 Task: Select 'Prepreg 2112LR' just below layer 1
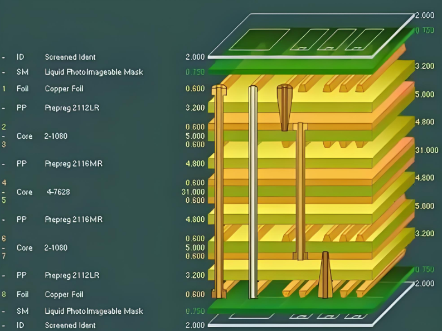click(x=72, y=108)
